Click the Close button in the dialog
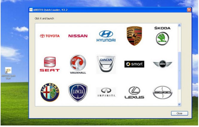The width and height of the screenshot is (199, 127). point(180,113)
